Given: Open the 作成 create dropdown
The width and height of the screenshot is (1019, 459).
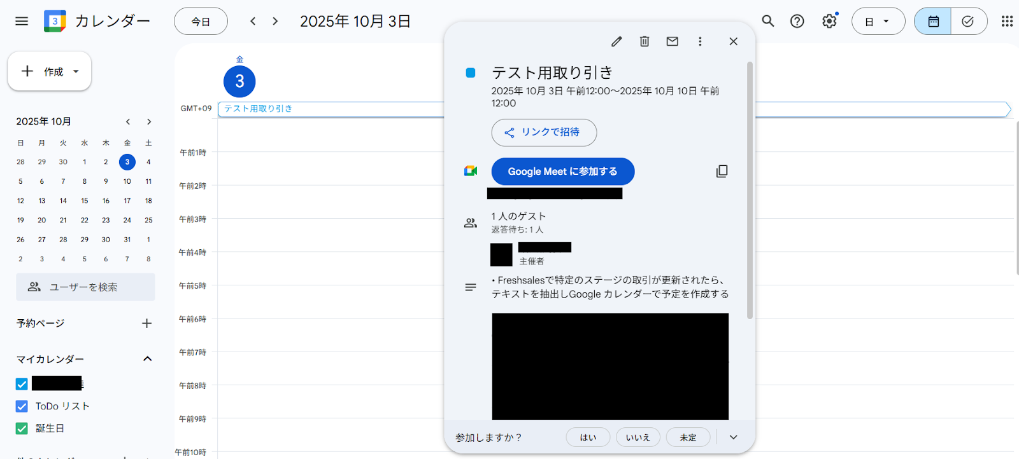Looking at the screenshot, I should (50, 71).
